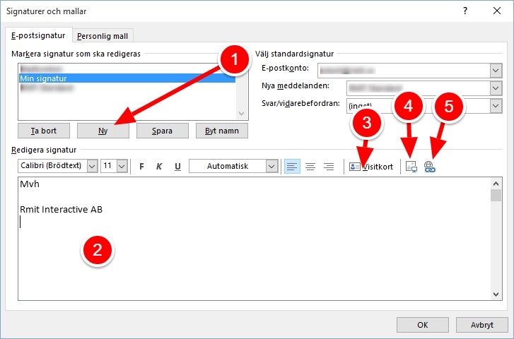Center the signature text

click(310, 167)
